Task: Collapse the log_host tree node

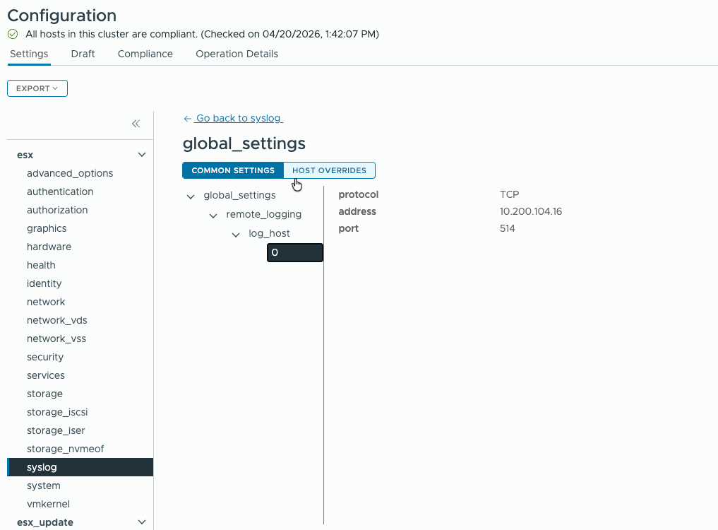Action: click(x=236, y=234)
